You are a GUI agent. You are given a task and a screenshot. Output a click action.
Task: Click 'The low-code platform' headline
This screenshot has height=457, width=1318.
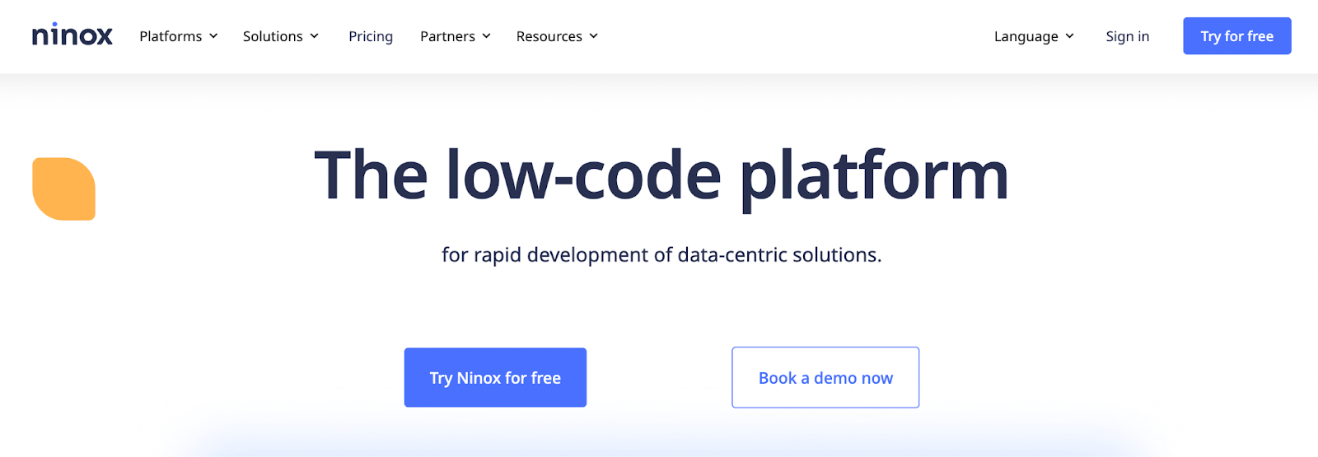click(661, 175)
